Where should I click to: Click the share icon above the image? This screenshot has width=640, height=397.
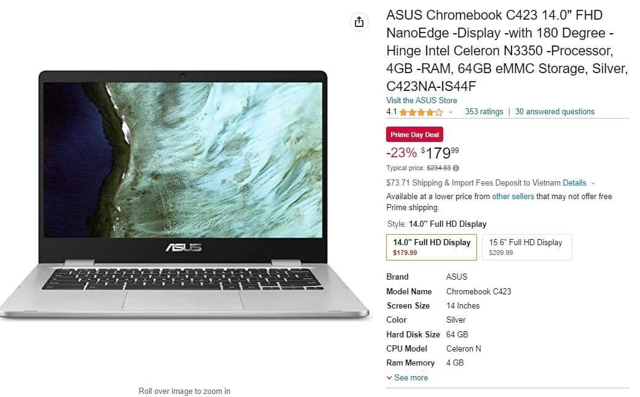359,22
